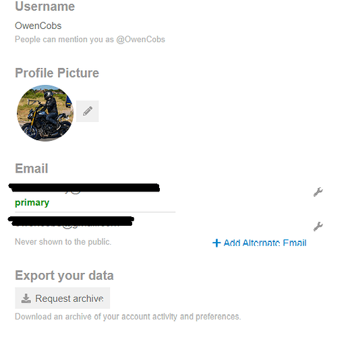This screenshot has height=337, width=346.
Task: Click the OwenCobs username value
Action: click(x=38, y=26)
